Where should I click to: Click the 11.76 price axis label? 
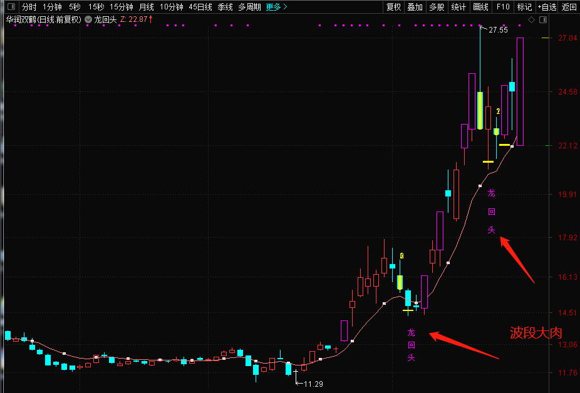(567, 373)
